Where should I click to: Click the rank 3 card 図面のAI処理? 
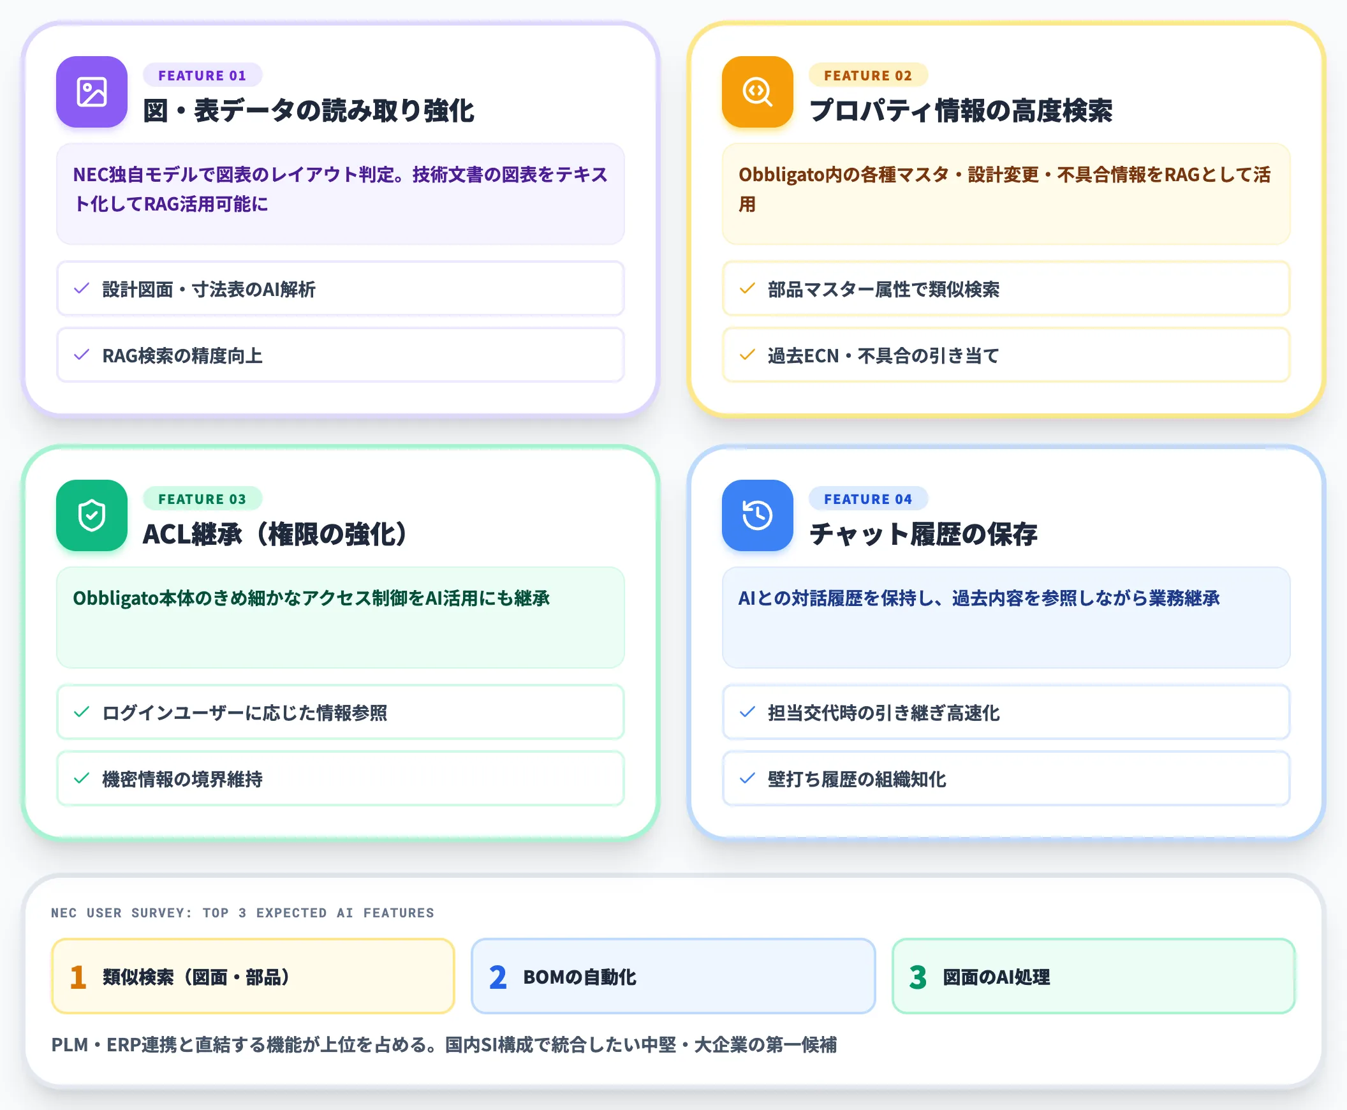tap(1093, 976)
